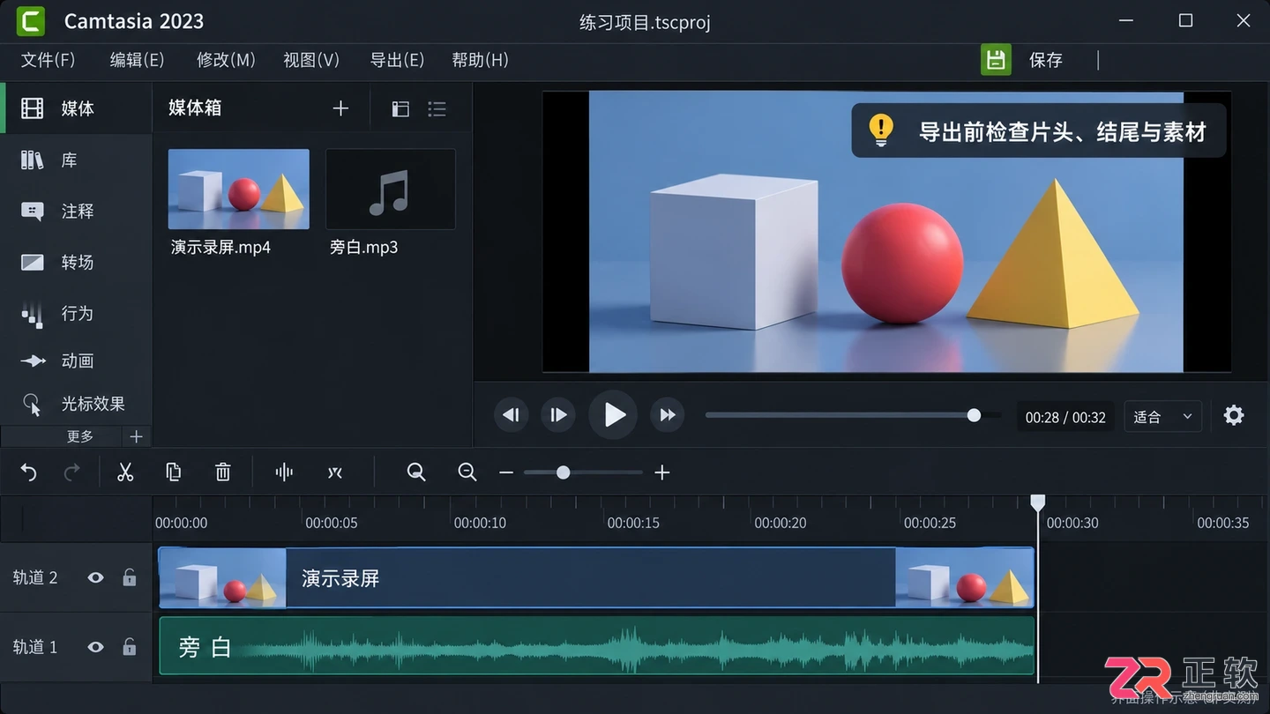The image size is (1270, 714).
Task: Click the 00:00:10 mark on ruler
Action: click(x=480, y=523)
